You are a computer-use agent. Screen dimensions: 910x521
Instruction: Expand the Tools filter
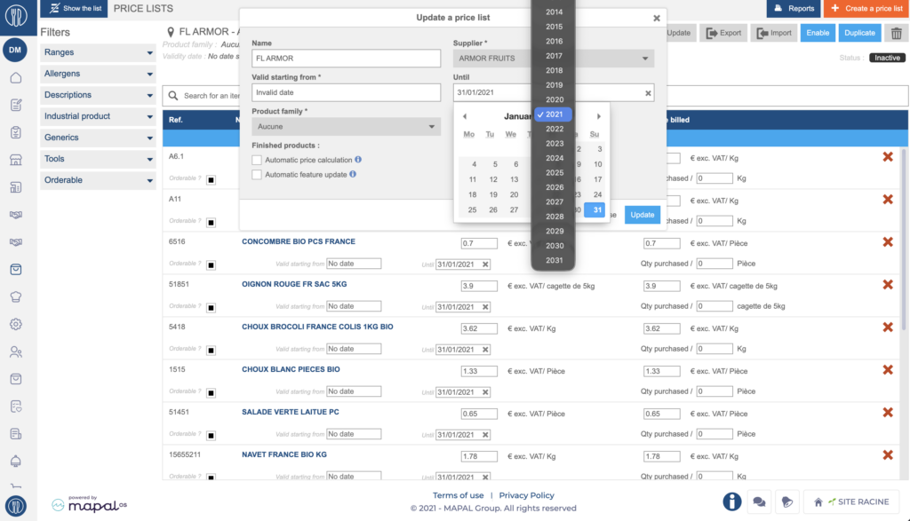(x=98, y=159)
